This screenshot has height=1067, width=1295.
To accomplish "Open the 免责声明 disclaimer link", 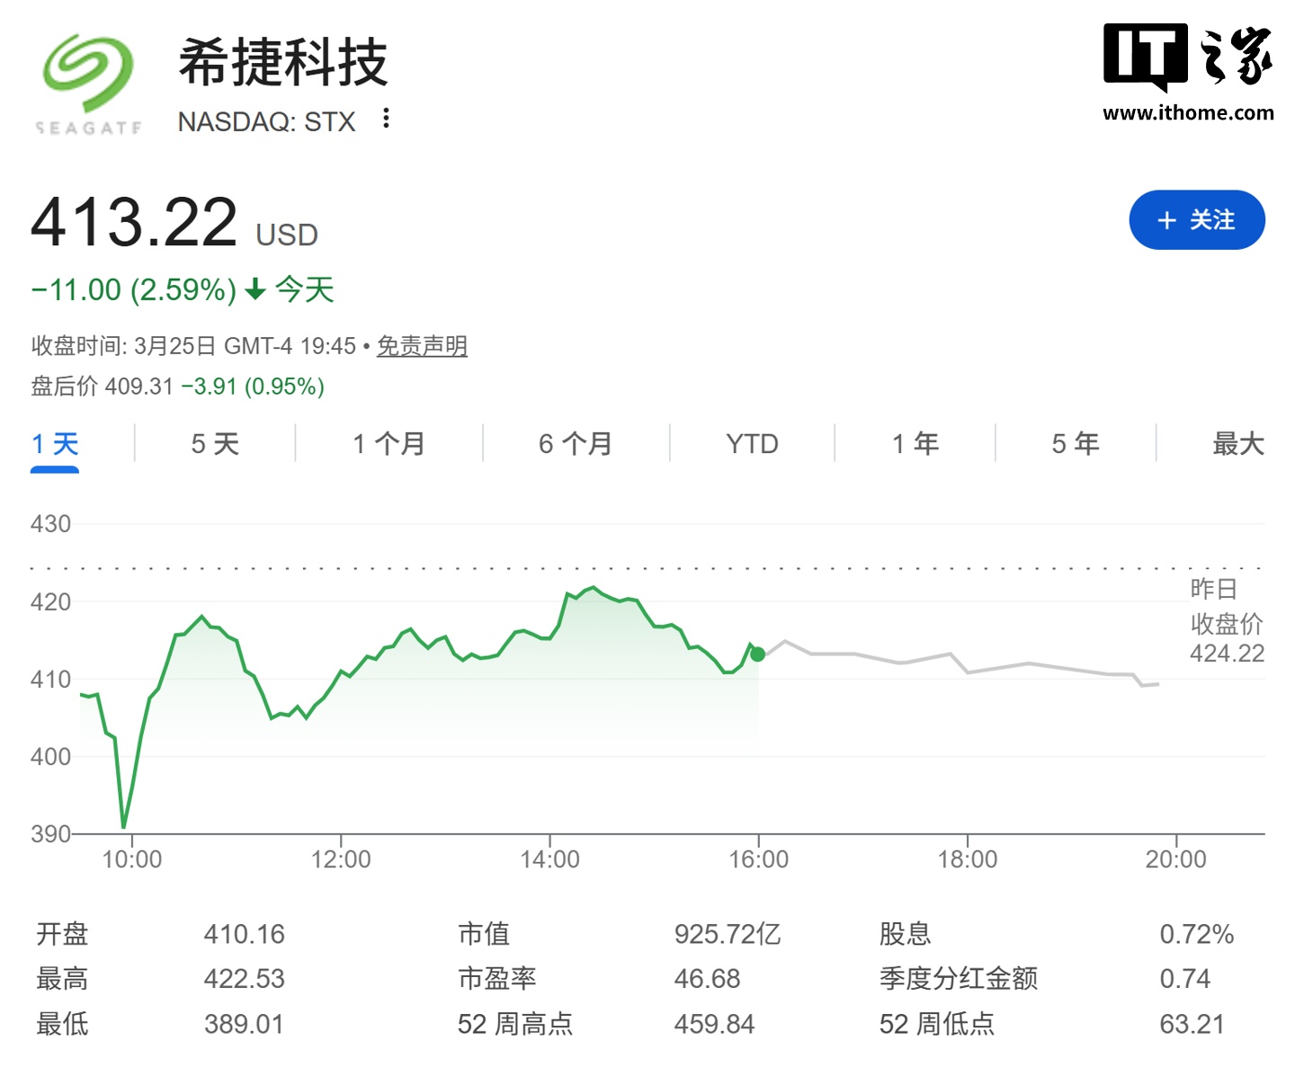I will pos(424,345).
